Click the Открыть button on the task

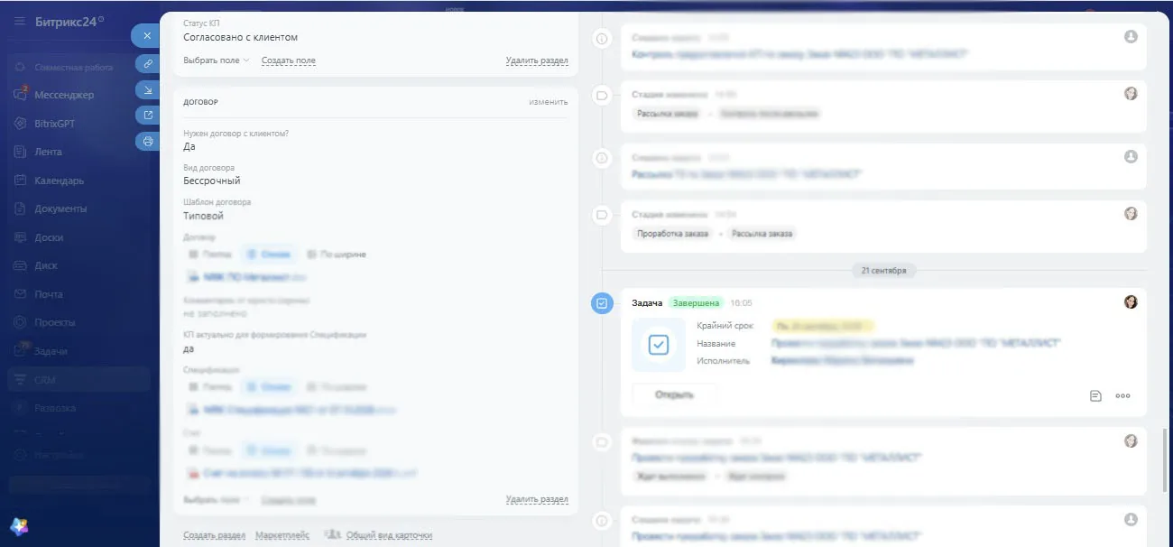click(x=674, y=395)
